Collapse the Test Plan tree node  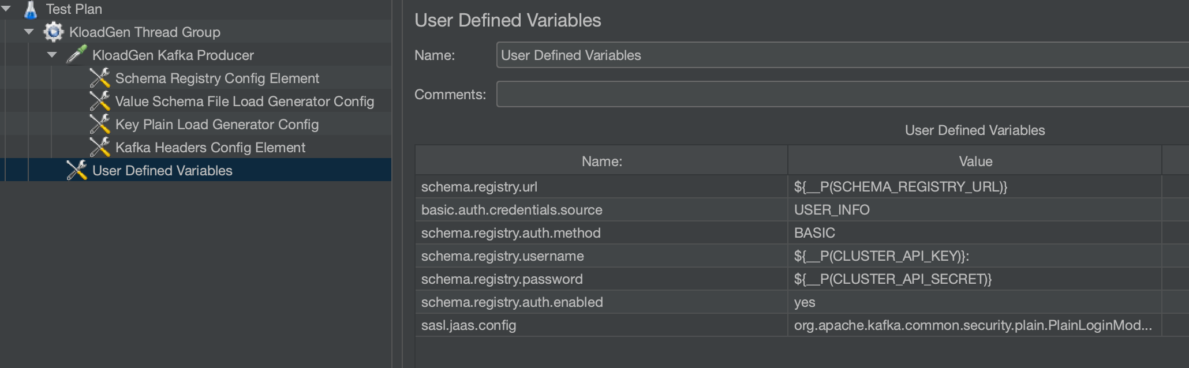pyautogui.click(x=6, y=9)
